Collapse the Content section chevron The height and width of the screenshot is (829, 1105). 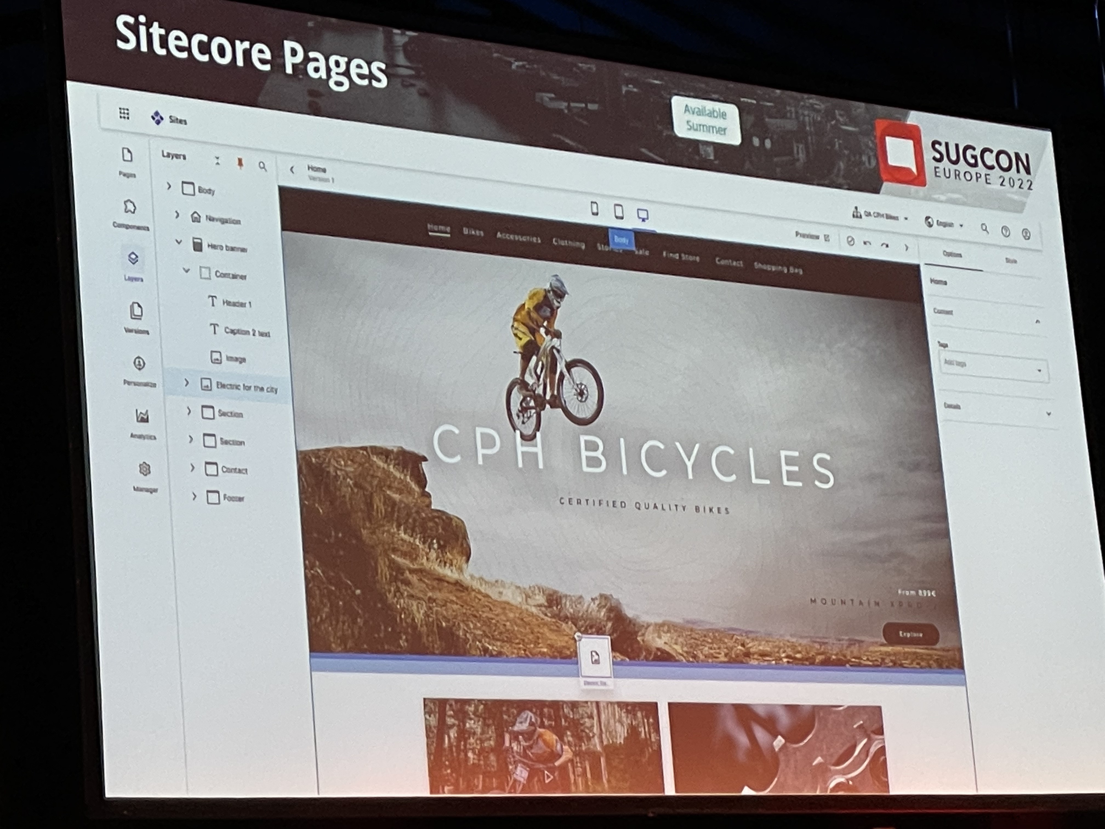pos(1038,321)
